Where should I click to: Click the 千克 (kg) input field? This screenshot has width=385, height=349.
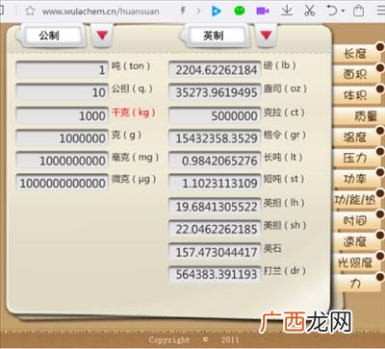pyautogui.click(x=62, y=115)
